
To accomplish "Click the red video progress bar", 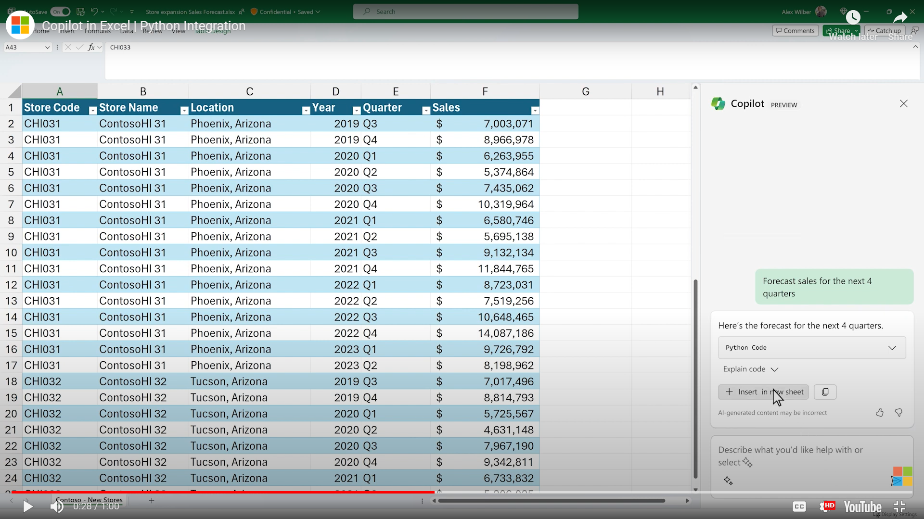I will [x=221, y=492].
